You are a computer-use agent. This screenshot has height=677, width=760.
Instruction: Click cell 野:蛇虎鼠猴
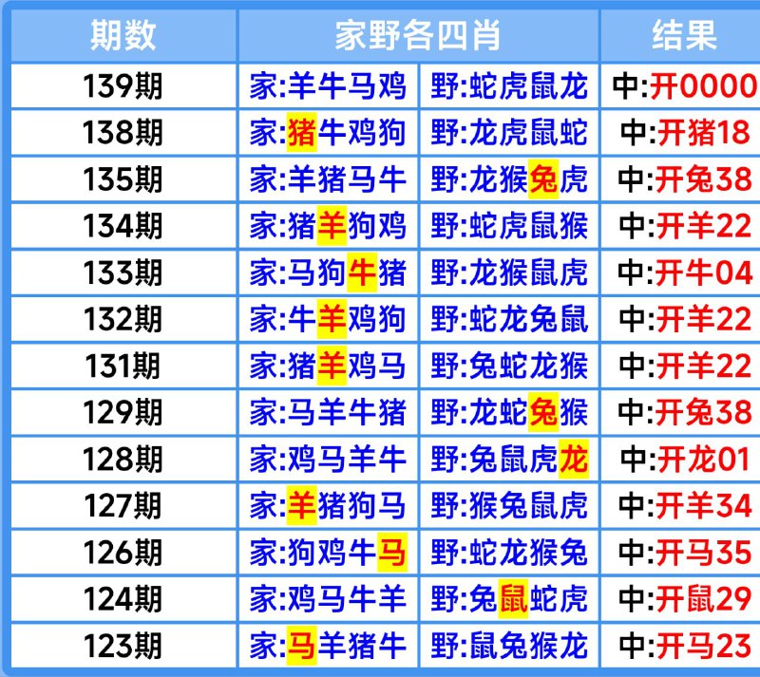tap(509, 226)
